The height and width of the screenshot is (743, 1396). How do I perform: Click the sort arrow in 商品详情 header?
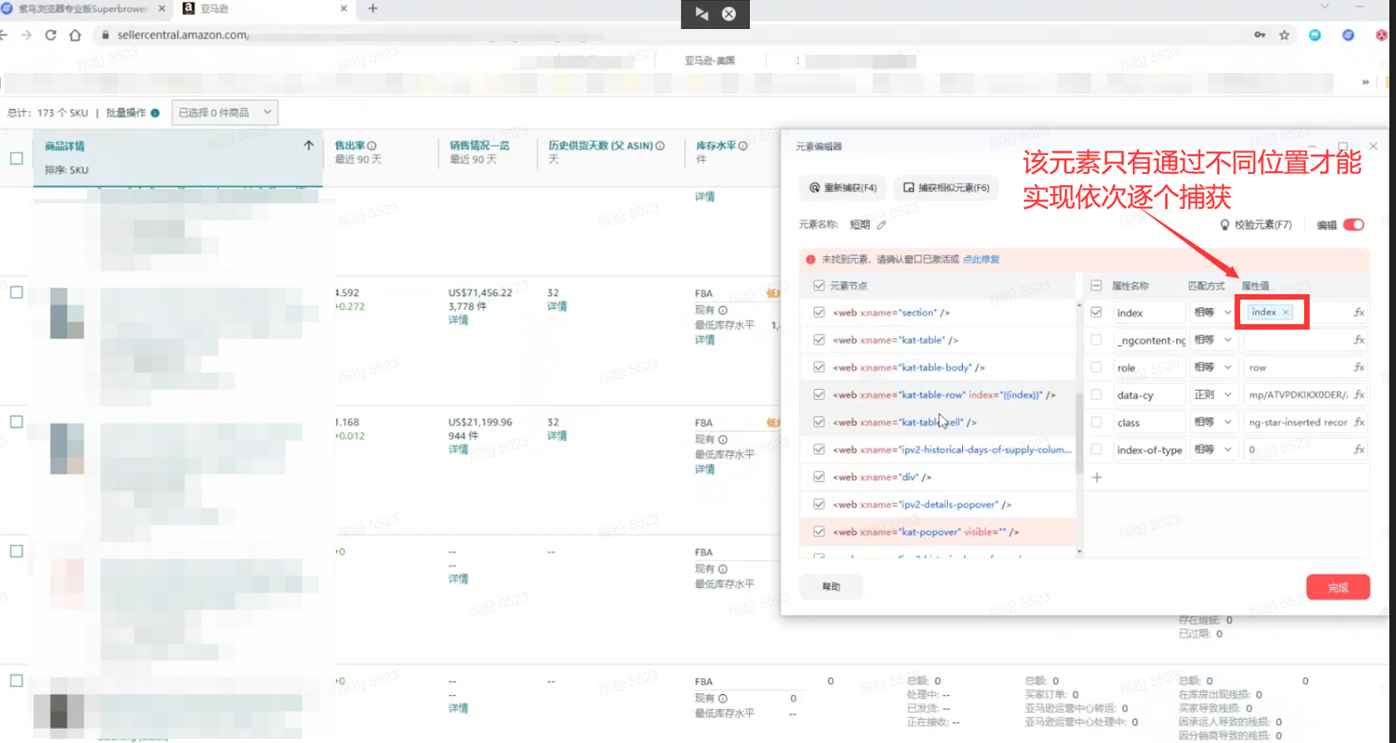[309, 145]
